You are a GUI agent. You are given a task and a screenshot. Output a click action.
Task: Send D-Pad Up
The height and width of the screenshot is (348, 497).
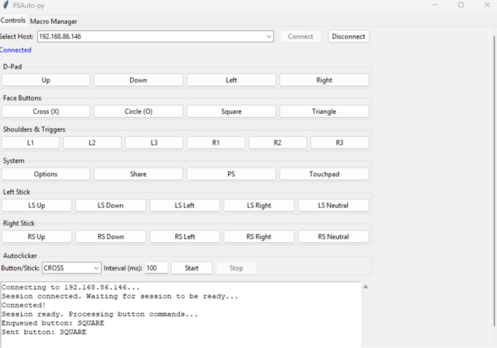[x=46, y=80]
